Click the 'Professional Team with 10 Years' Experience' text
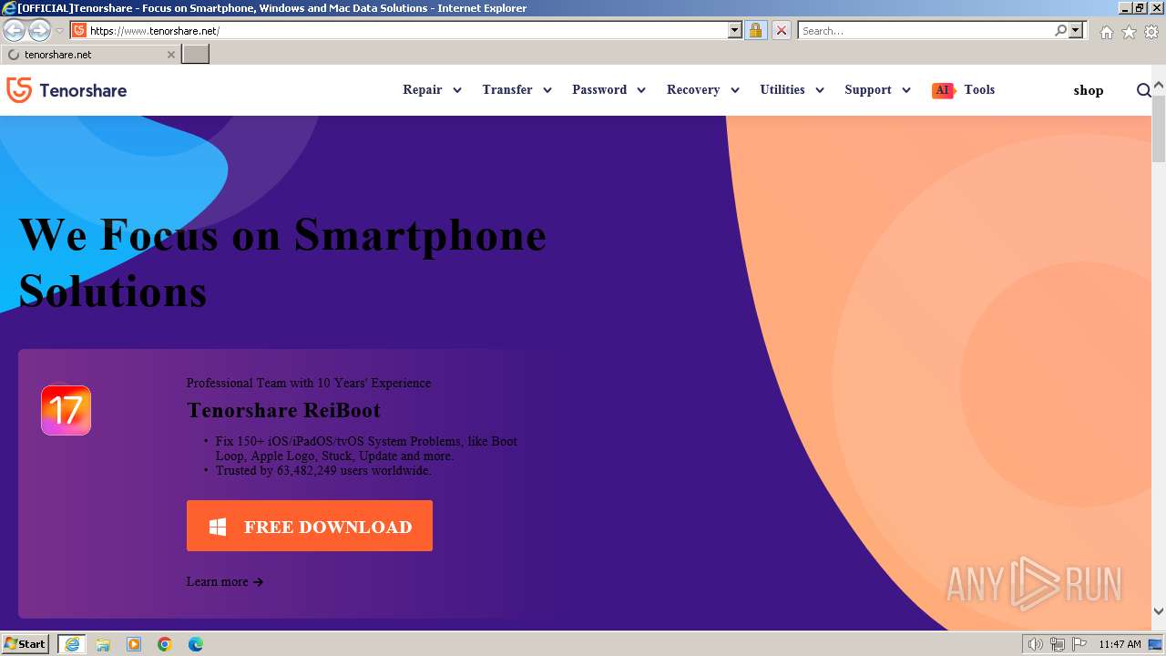 point(309,383)
